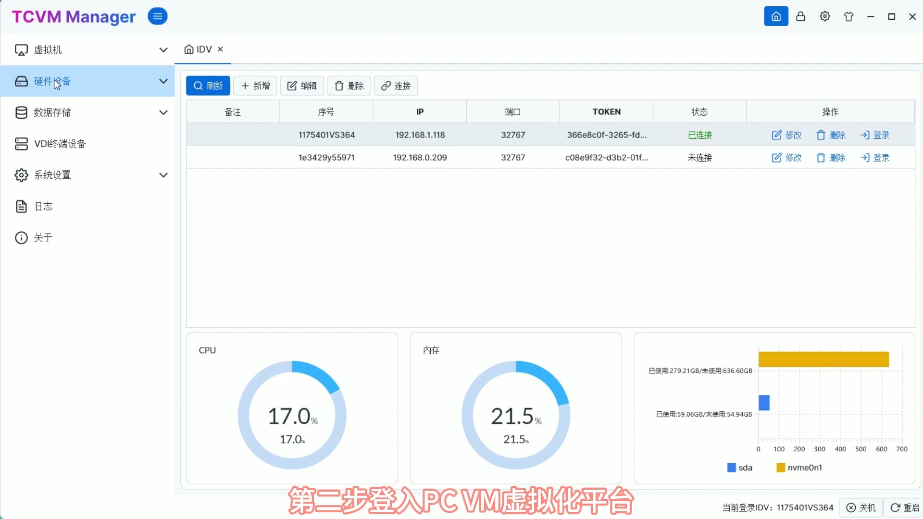Click the TCVM Manager logo title
The image size is (923, 519).
(74, 17)
